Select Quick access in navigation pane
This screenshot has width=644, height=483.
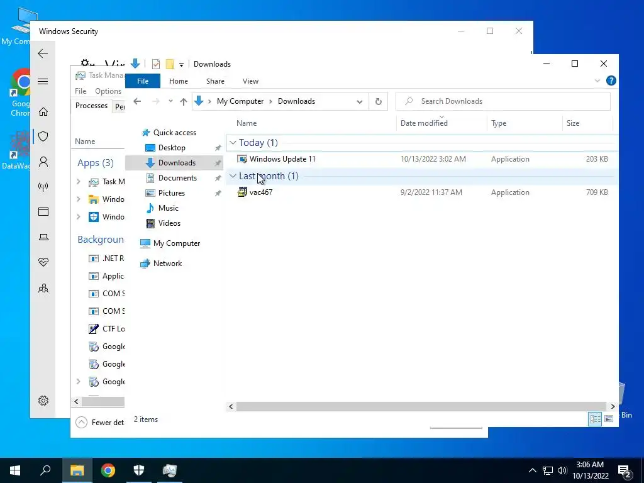[x=169, y=133]
